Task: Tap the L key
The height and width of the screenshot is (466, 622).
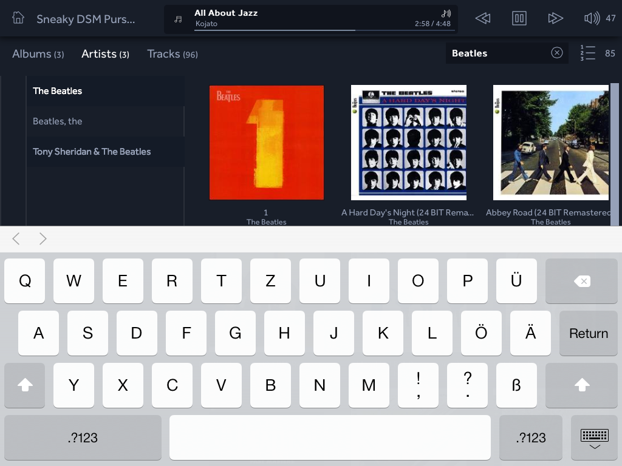Action: (432, 333)
